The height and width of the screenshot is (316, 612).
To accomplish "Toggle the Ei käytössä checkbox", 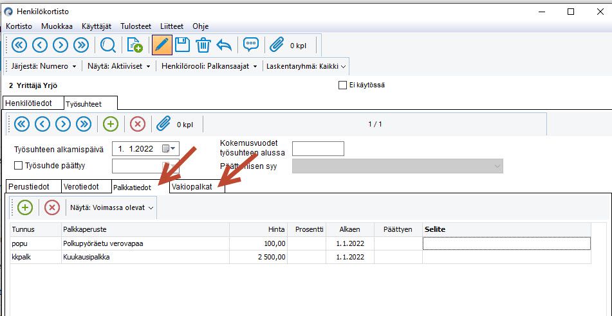I will (x=342, y=85).
